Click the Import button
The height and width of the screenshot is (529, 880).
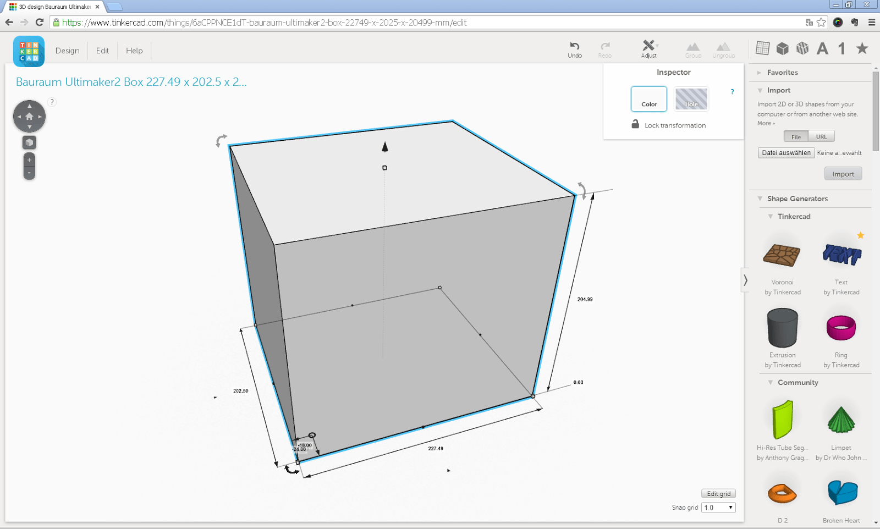coord(843,173)
